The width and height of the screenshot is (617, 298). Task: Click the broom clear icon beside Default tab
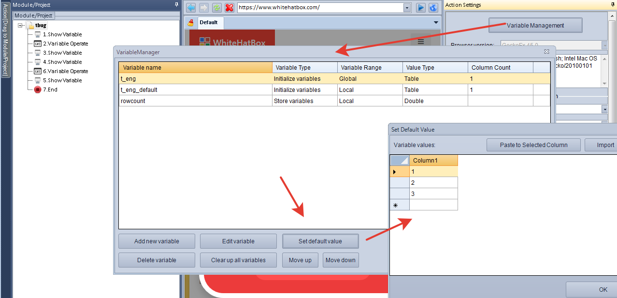tap(190, 22)
